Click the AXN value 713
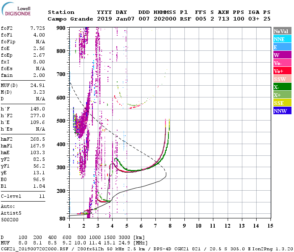Viewport: 294px width, 252px height. point(223,19)
